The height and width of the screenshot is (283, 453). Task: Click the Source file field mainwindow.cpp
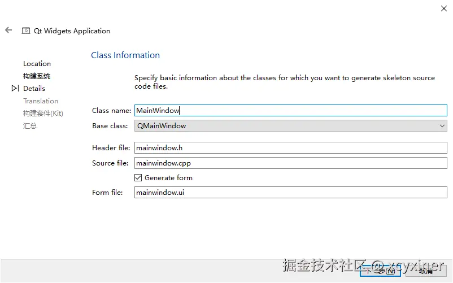291,163
